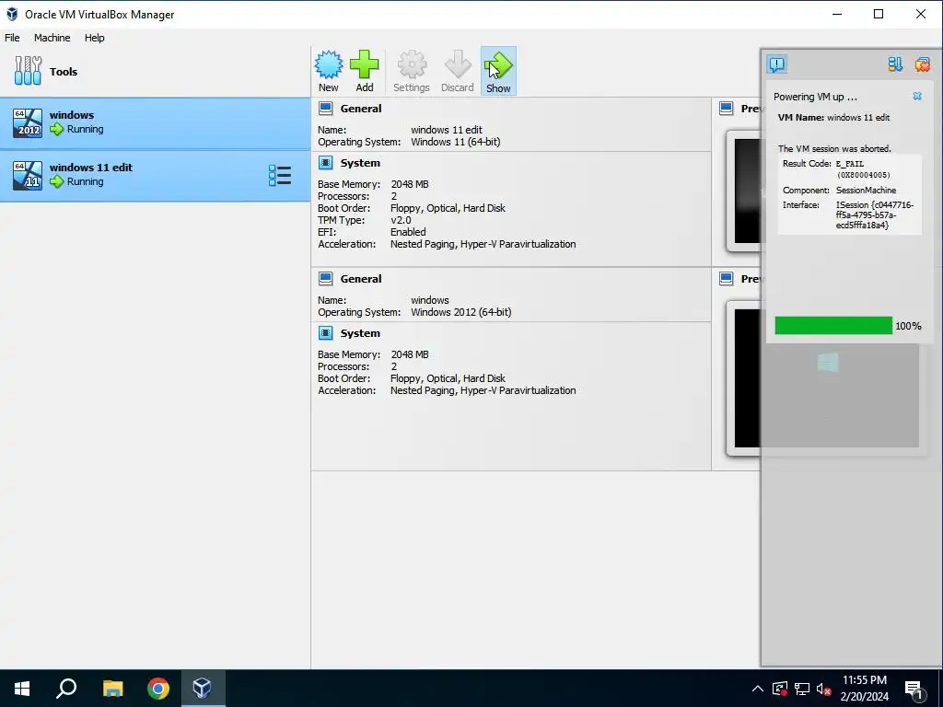Click the Tools label in left pane
The height and width of the screenshot is (707, 943).
point(64,72)
